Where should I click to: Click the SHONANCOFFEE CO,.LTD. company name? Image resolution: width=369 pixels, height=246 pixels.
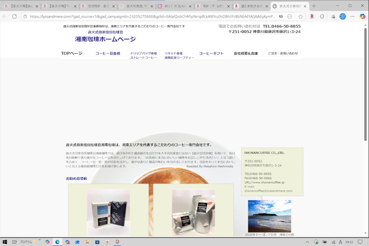pos(264,153)
